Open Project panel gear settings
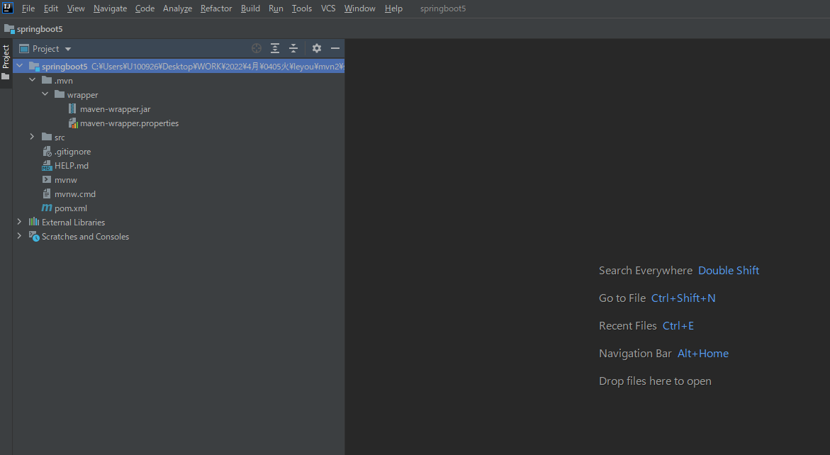830x455 pixels. (x=317, y=48)
